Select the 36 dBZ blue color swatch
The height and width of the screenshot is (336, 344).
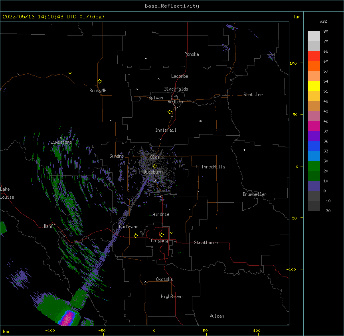coord(314,146)
